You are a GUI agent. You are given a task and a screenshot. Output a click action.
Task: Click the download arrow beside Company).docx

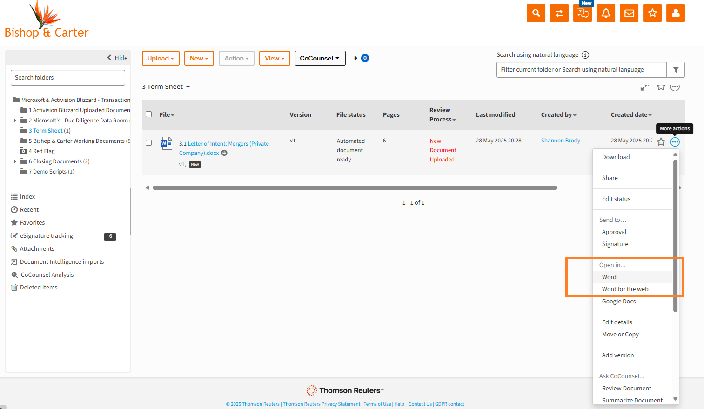pos(224,153)
